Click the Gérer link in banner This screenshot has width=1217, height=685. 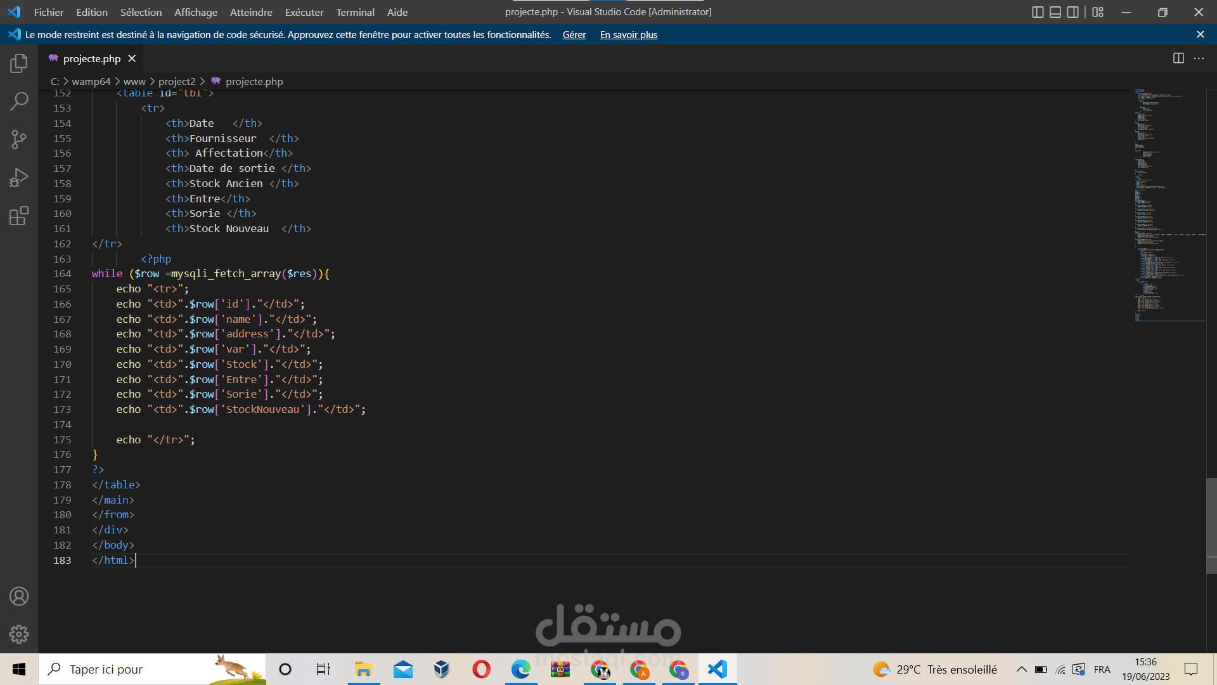[574, 35]
